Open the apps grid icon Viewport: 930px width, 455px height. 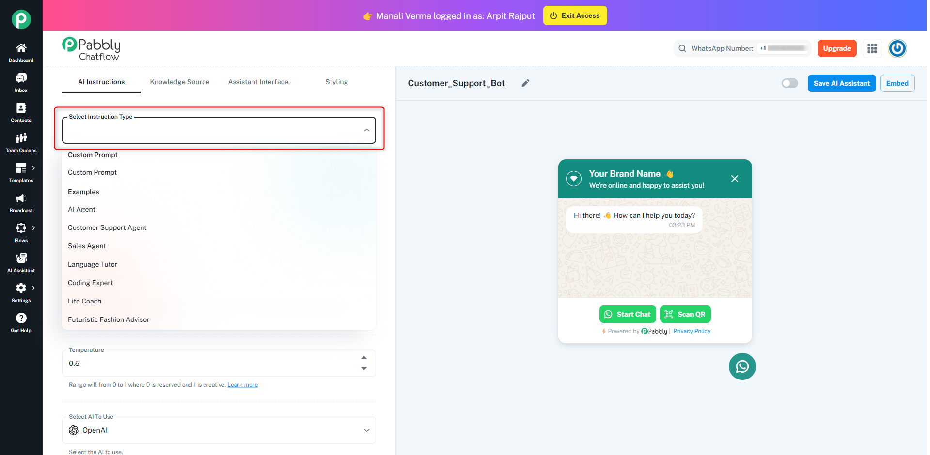872,48
